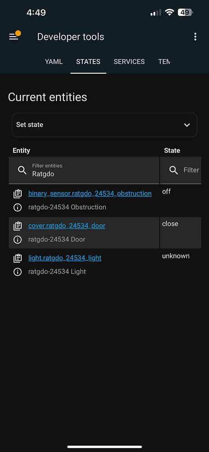Show info for ratgdo-24534 Obstruction
This screenshot has width=209, height=452.
18,207
